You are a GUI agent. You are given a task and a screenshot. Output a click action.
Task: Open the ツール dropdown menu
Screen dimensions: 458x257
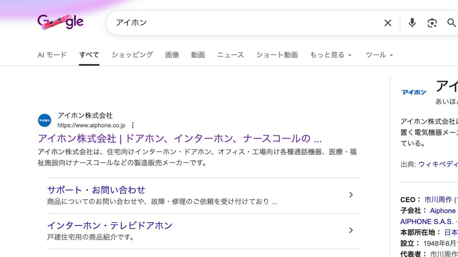click(x=379, y=55)
